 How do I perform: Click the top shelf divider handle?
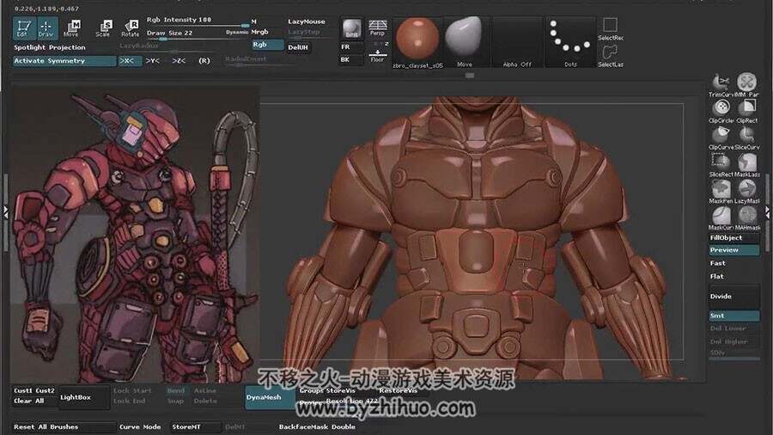(x=470, y=76)
